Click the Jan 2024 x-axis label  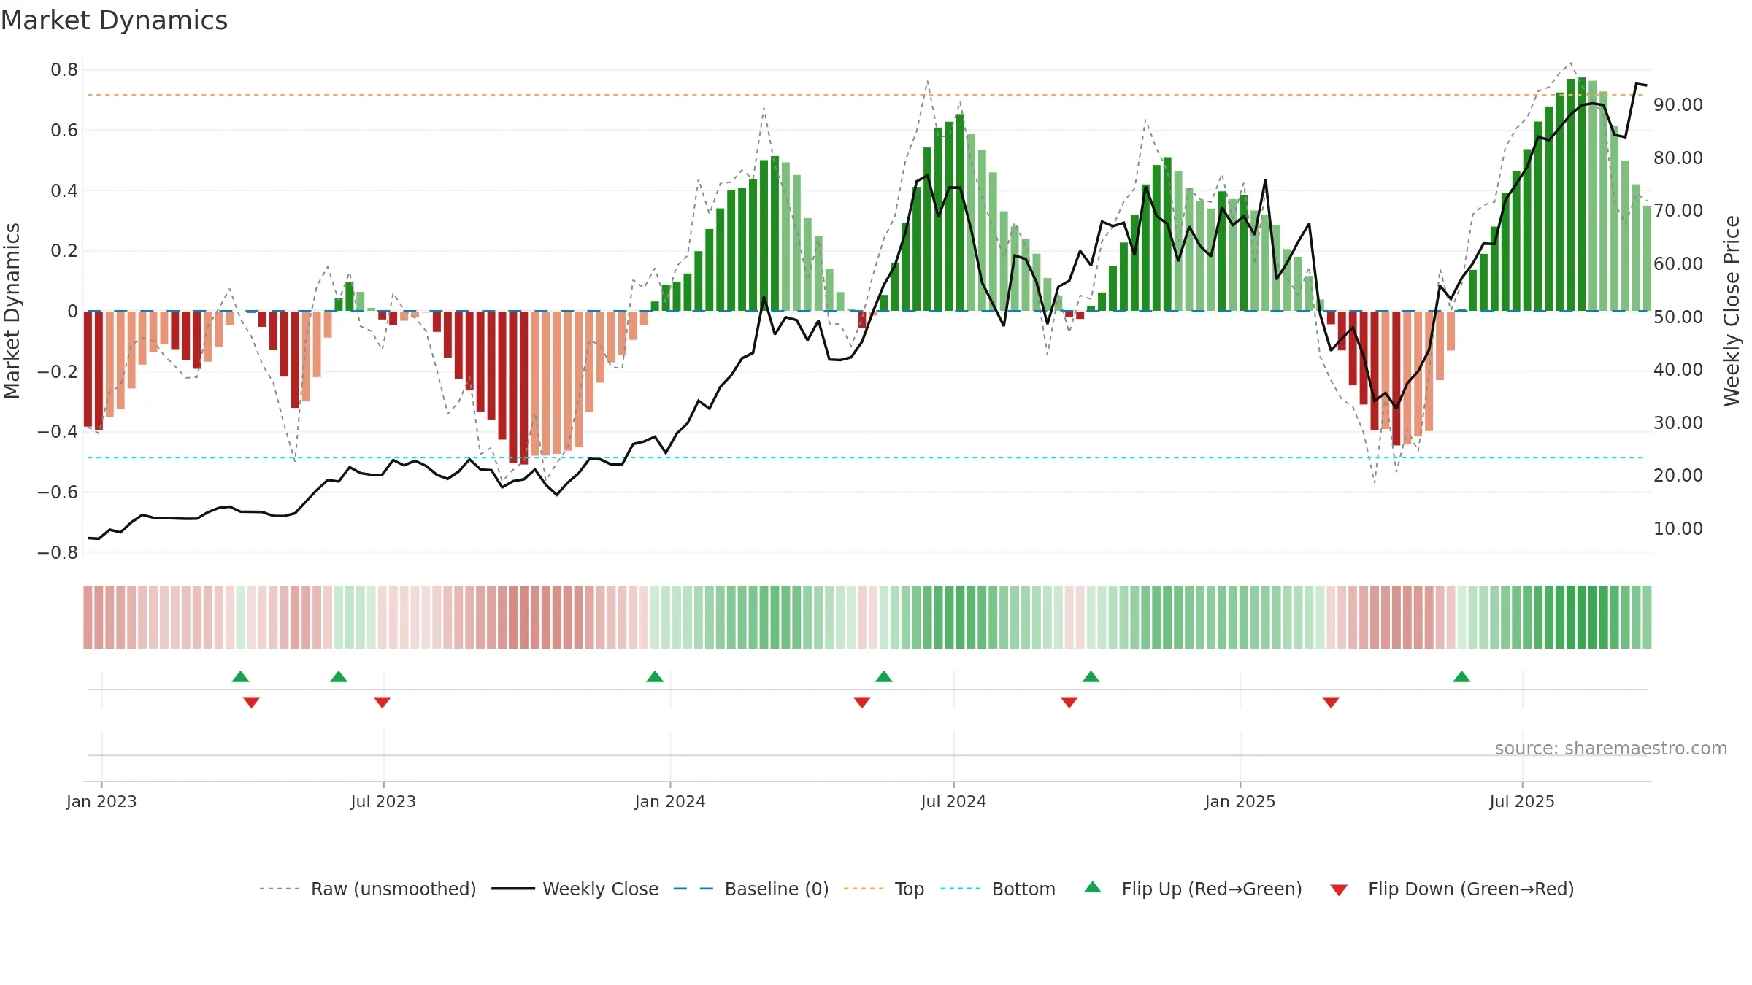pyautogui.click(x=670, y=801)
